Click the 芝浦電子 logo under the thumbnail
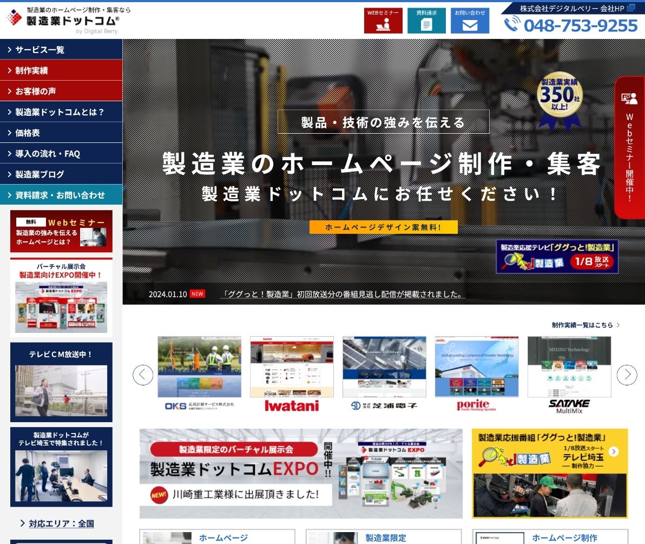 click(384, 406)
